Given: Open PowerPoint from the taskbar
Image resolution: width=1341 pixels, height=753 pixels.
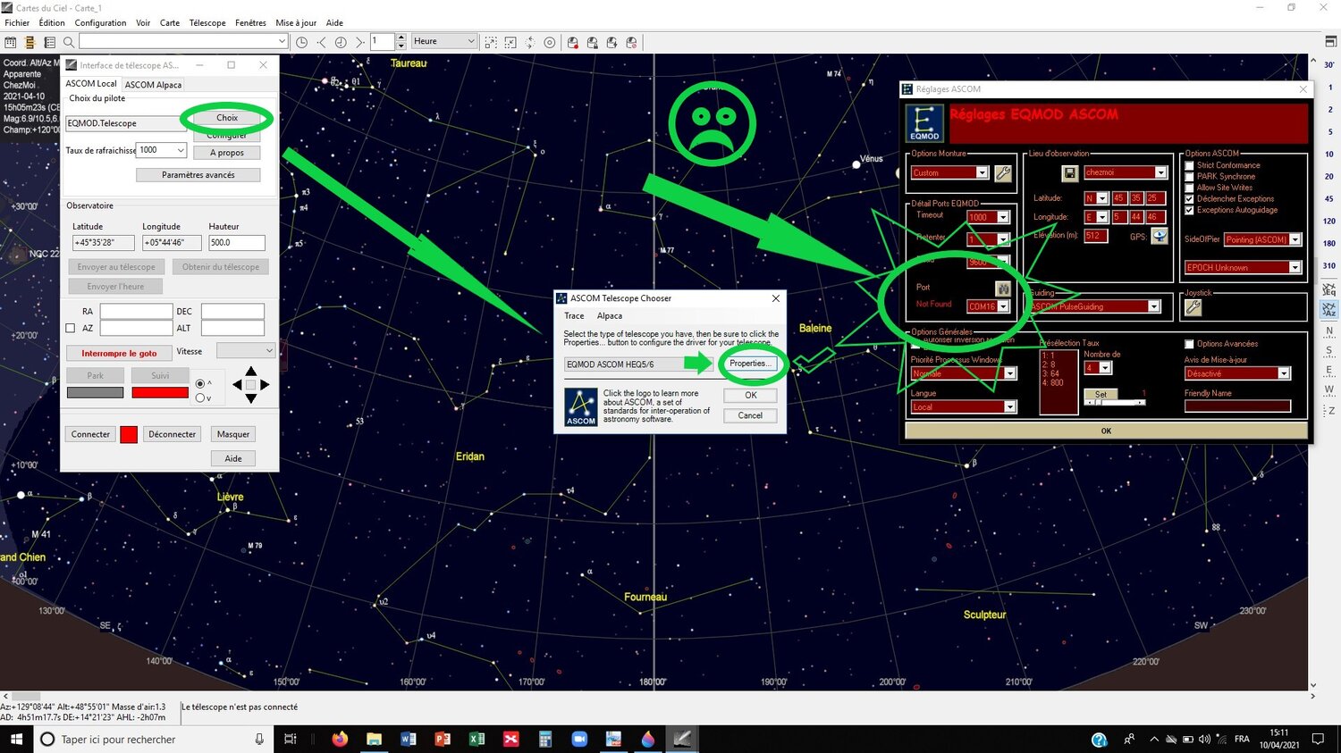Looking at the screenshot, I should tap(443, 739).
